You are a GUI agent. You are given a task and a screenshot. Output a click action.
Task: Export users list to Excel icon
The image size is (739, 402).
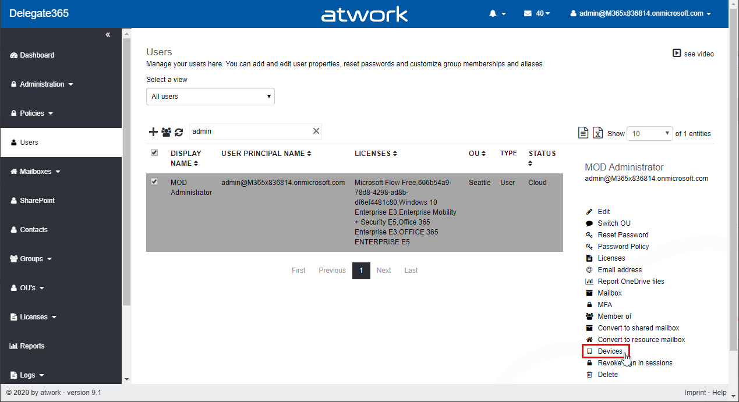(597, 133)
